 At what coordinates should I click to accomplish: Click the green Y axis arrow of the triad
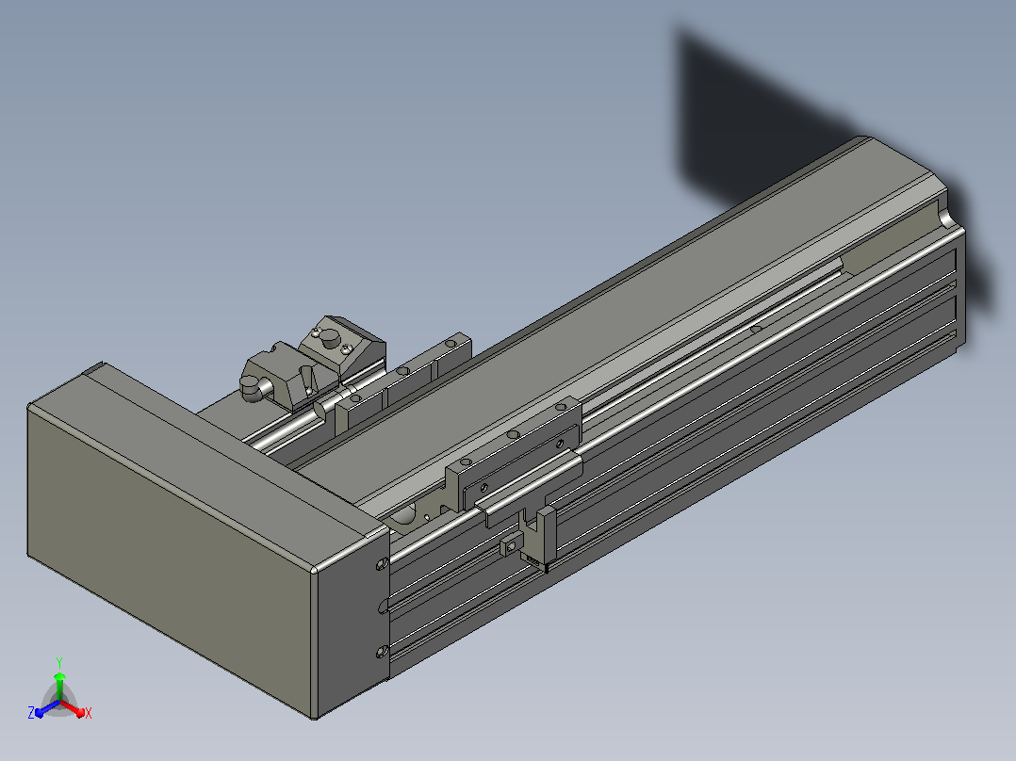(59, 687)
